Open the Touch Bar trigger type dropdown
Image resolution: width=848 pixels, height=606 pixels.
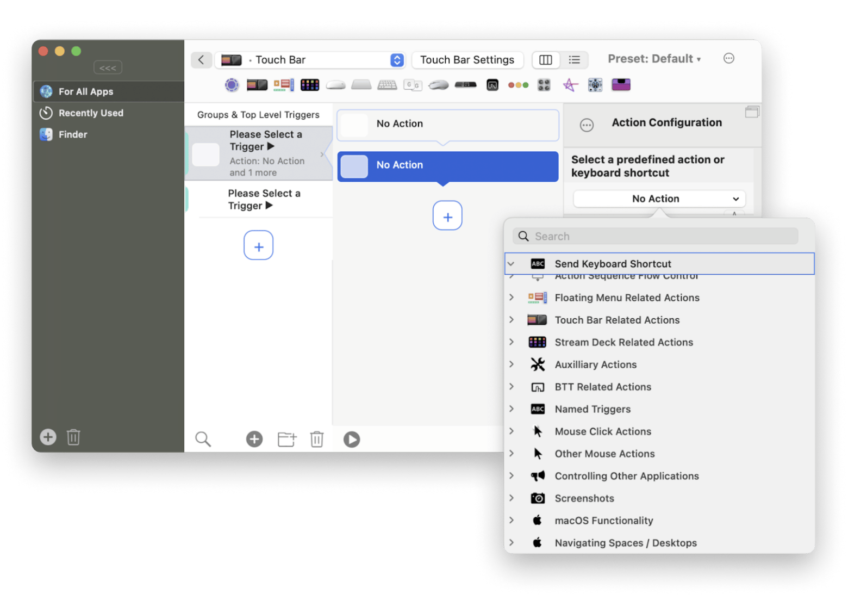click(310, 60)
